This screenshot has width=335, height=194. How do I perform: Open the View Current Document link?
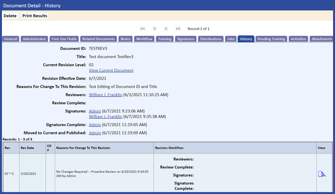[x=111, y=70]
